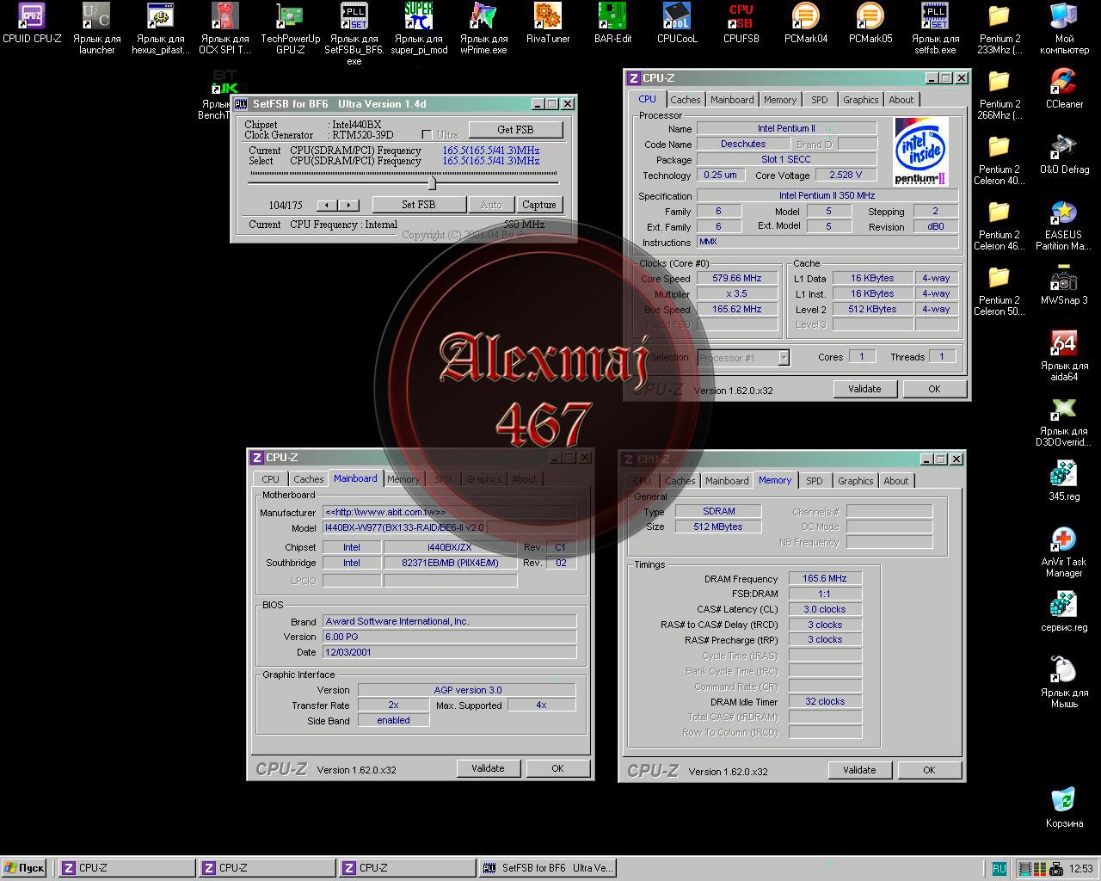Open SPD tab in top CPU-Z window
This screenshot has width=1101, height=881.
point(820,100)
